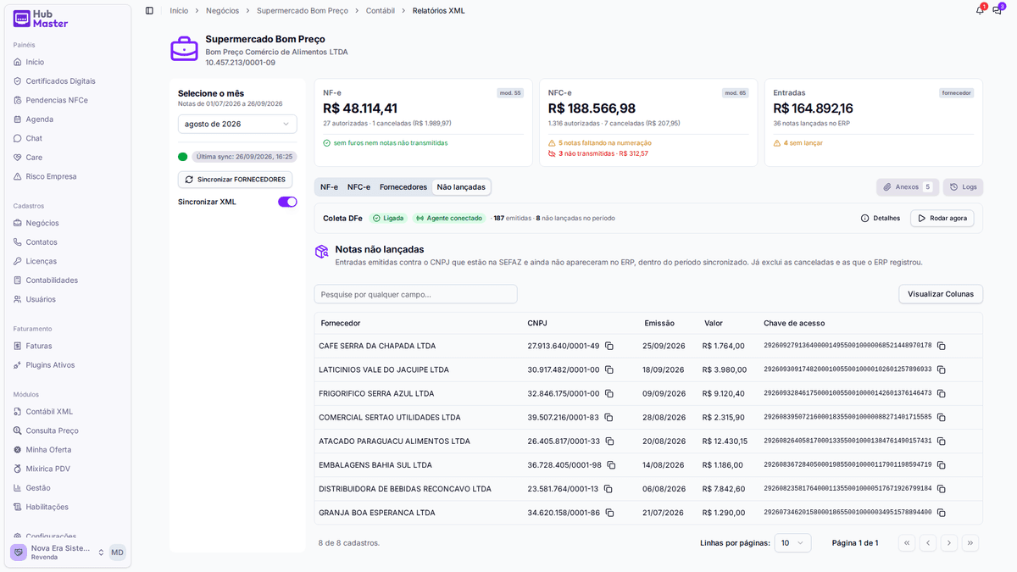The width and height of the screenshot is (1017, 572).
Task: Toggle the sidebar panel icon
Action: (x=149, y=10)
